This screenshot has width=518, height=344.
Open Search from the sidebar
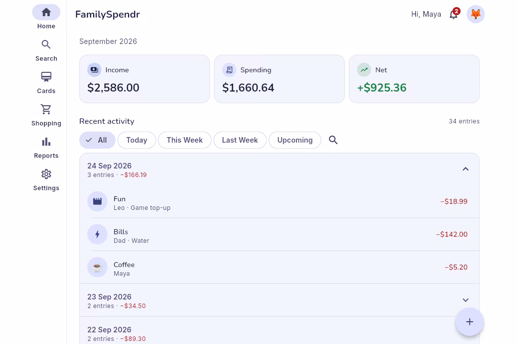point(46,51)
